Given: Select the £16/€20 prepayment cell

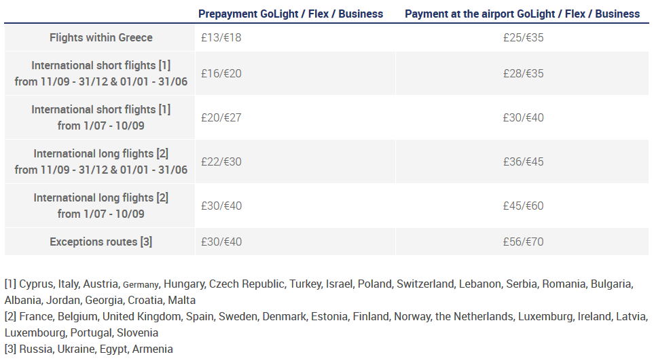Looking at the screenshot, I should click(221, 73).
